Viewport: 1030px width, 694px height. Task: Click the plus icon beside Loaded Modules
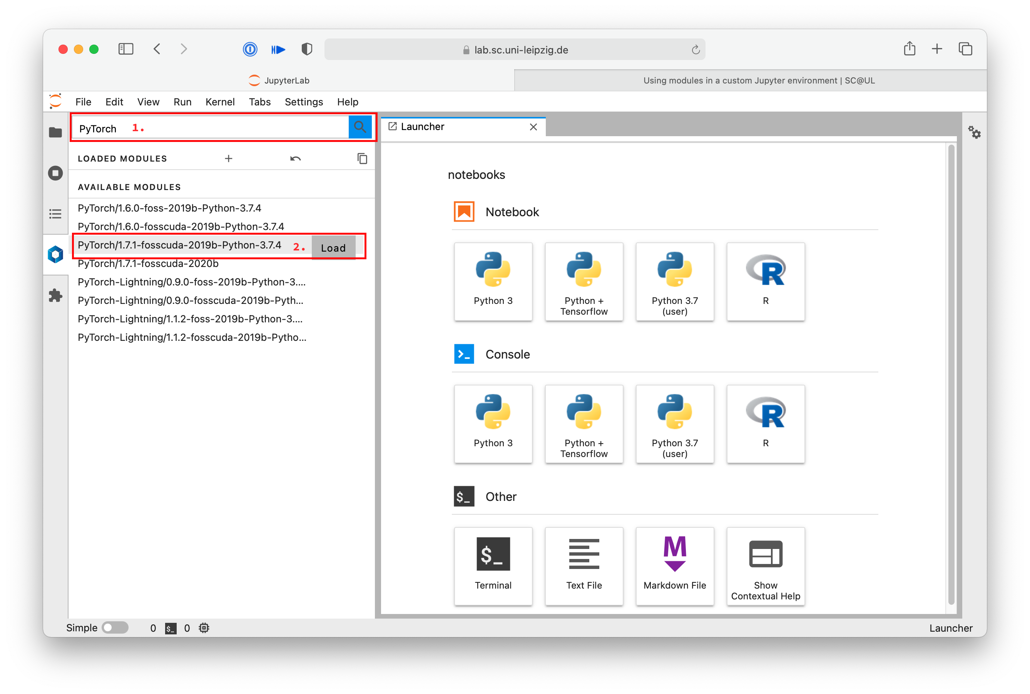(x=228, y=158)
